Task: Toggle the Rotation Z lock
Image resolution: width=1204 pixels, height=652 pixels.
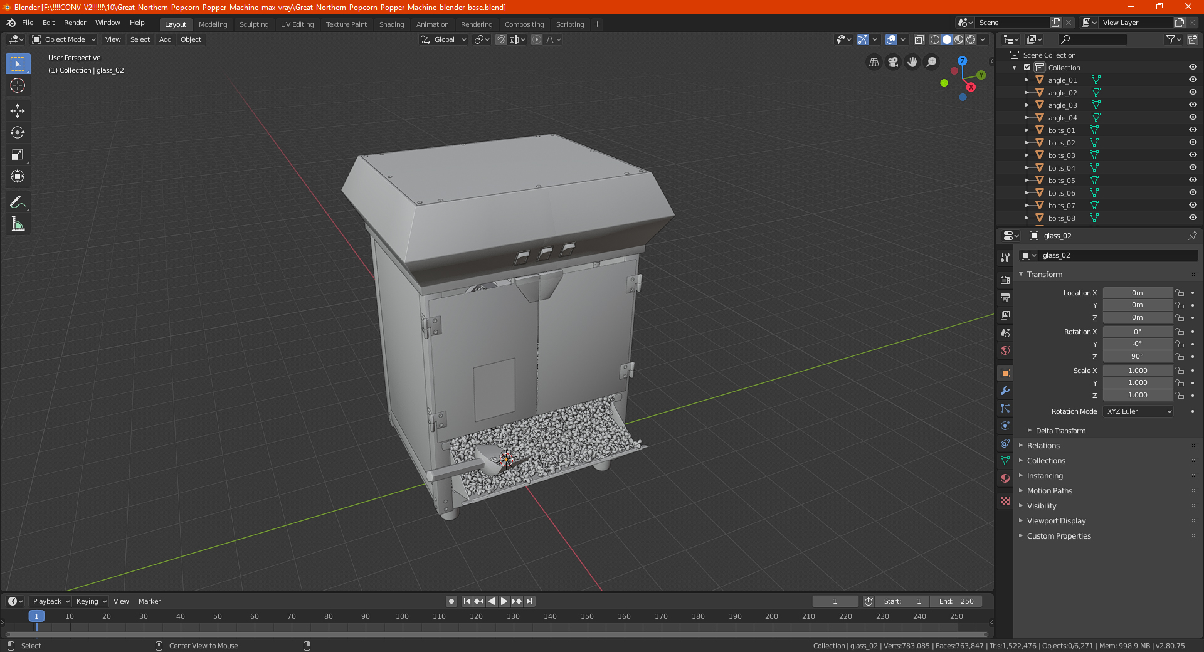Action: 1180,357
